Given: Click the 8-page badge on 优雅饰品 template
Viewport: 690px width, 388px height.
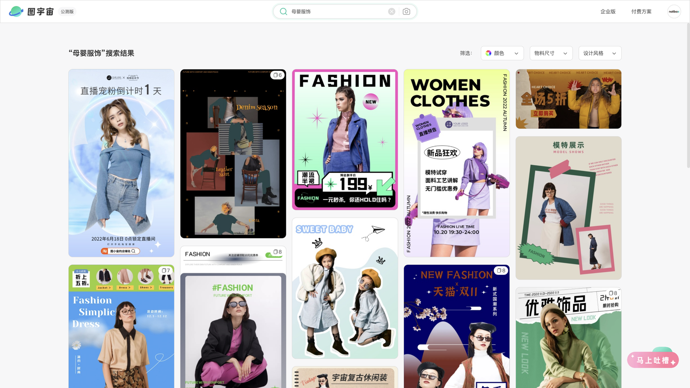Looking at the screenshot, I should click(613, 293).
